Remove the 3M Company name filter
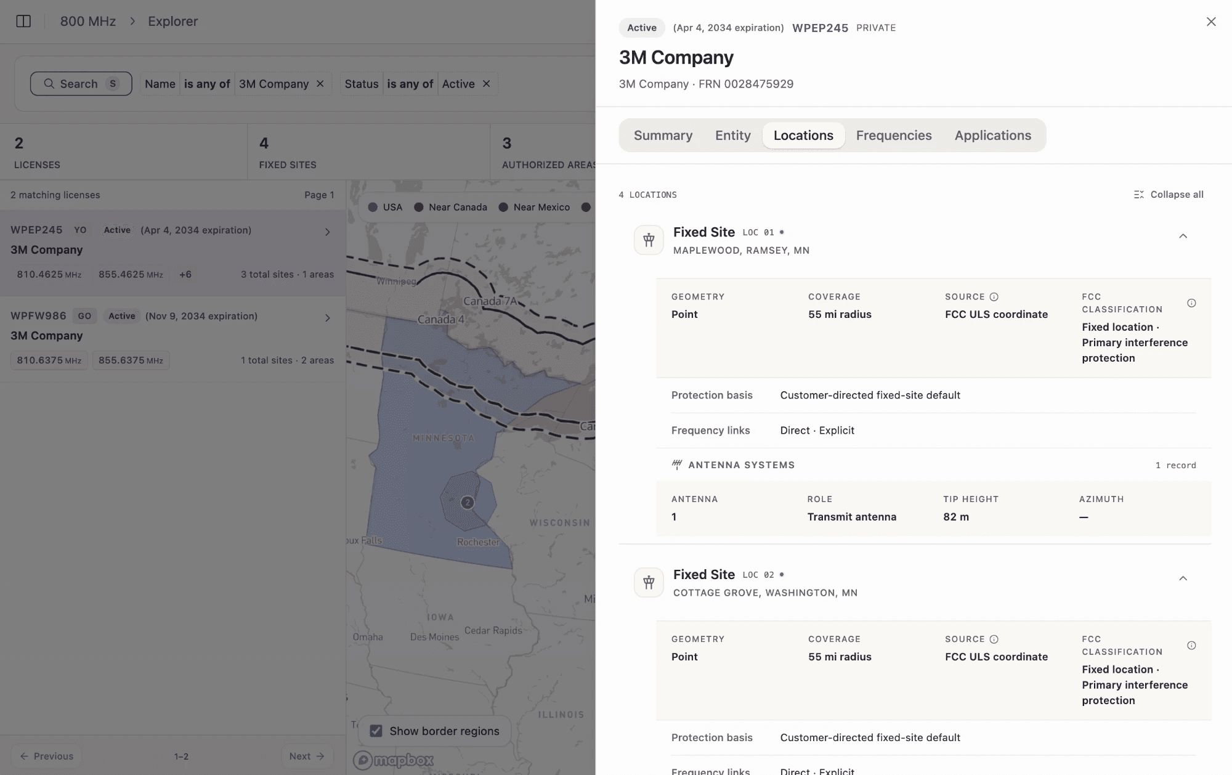 click(320, 84)
